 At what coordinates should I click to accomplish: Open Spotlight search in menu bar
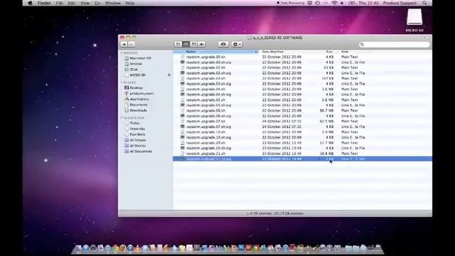[x=424, y=3]
